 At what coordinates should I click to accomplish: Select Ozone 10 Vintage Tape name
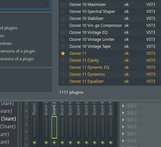point(90,46)
